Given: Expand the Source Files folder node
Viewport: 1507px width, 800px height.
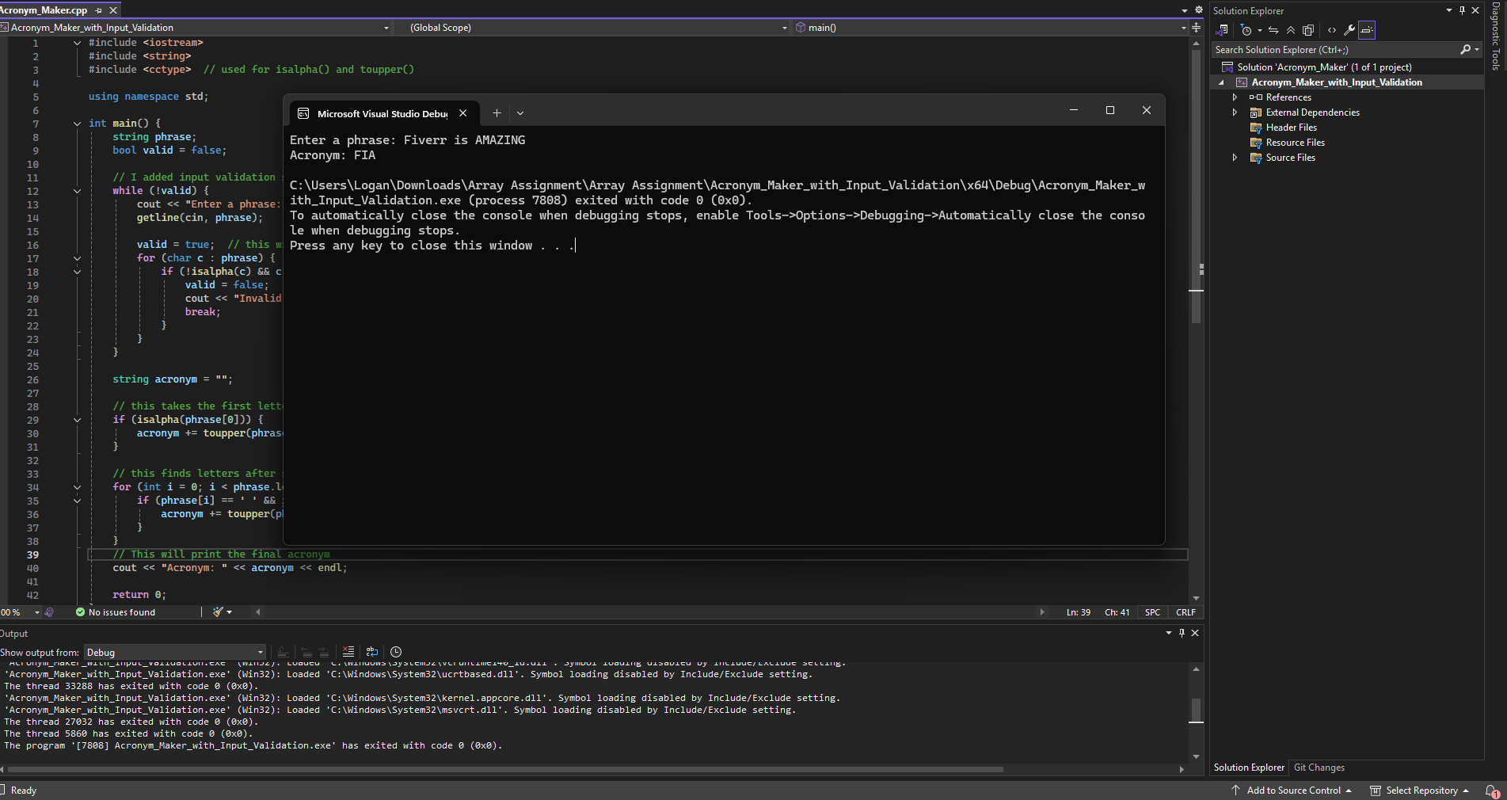Looking at the screenshot, I should coord(1235,158).
